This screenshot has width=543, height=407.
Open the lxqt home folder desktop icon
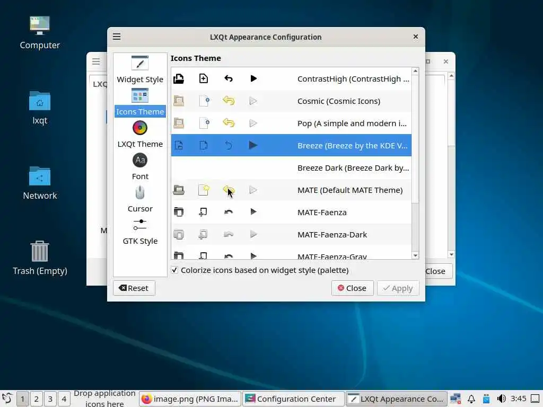click(40, 108)
